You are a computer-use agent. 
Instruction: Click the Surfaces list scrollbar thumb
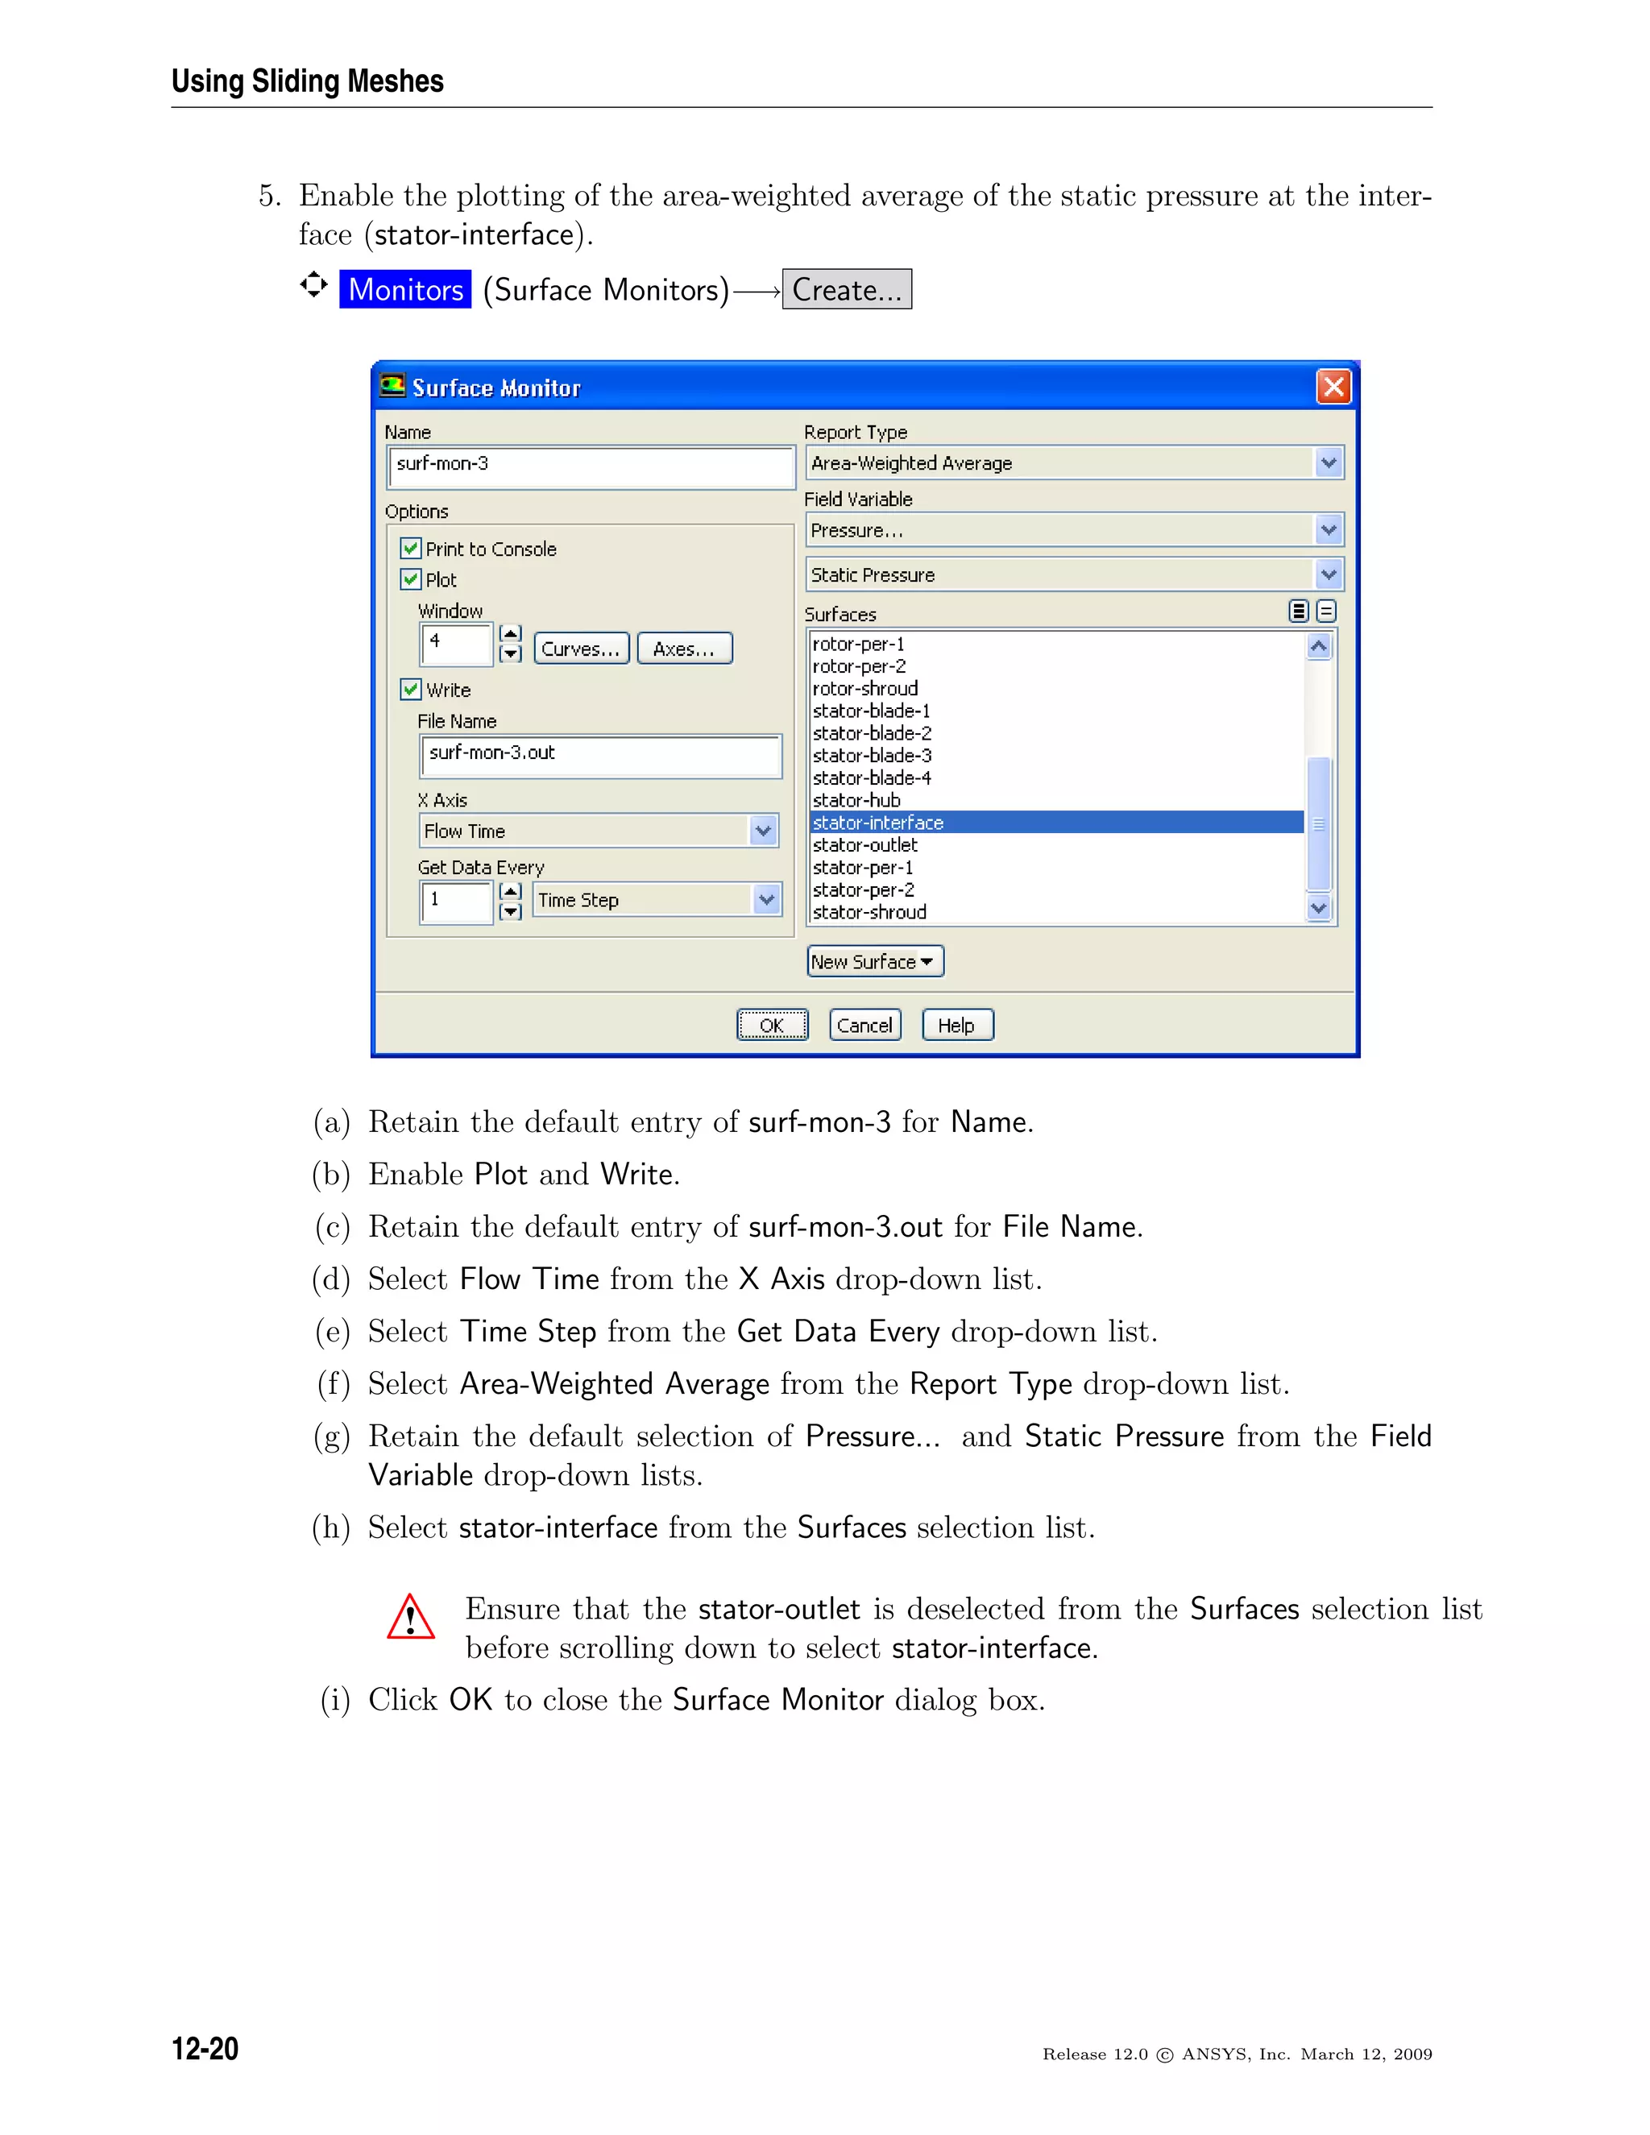(x=1319, y=823)
